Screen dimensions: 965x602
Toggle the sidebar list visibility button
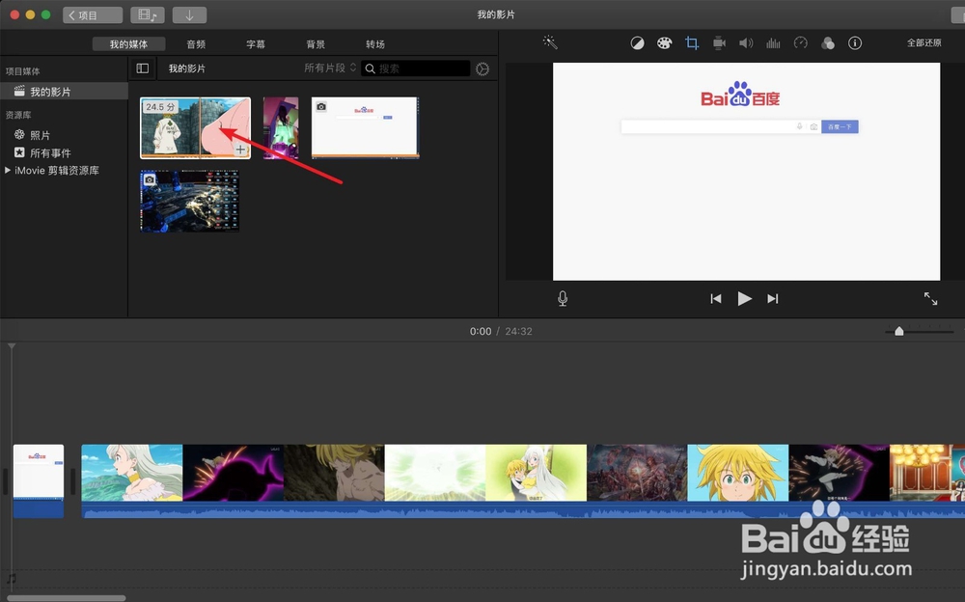coord(142,68)
